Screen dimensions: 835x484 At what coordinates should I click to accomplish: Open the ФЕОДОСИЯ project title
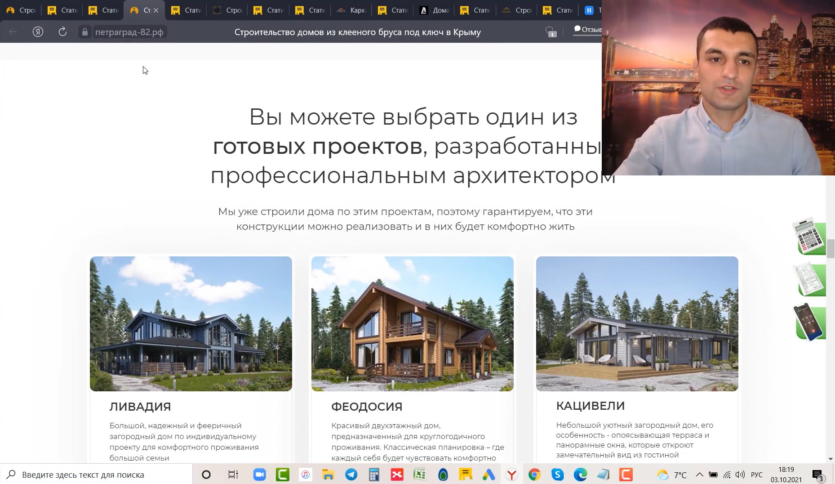tap(367, 407)
